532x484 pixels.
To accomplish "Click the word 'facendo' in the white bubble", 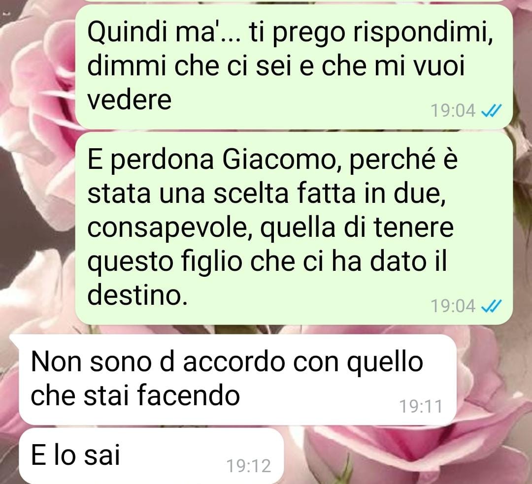I will [189, 395].
